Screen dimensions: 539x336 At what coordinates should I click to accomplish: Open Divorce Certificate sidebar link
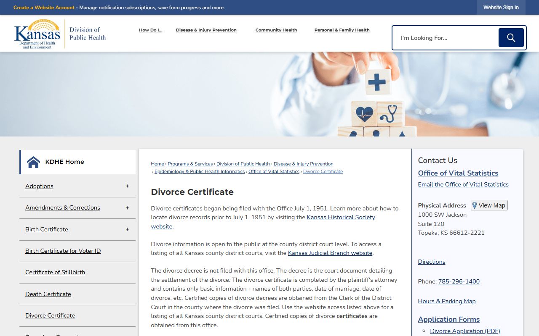click(50, 315)
